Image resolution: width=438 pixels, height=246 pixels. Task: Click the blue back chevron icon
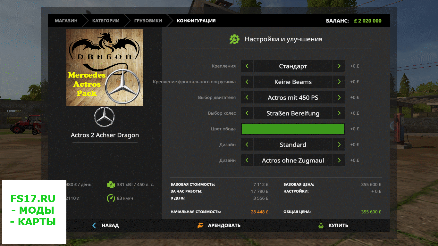pyautogui.click(x=94, y=225)
